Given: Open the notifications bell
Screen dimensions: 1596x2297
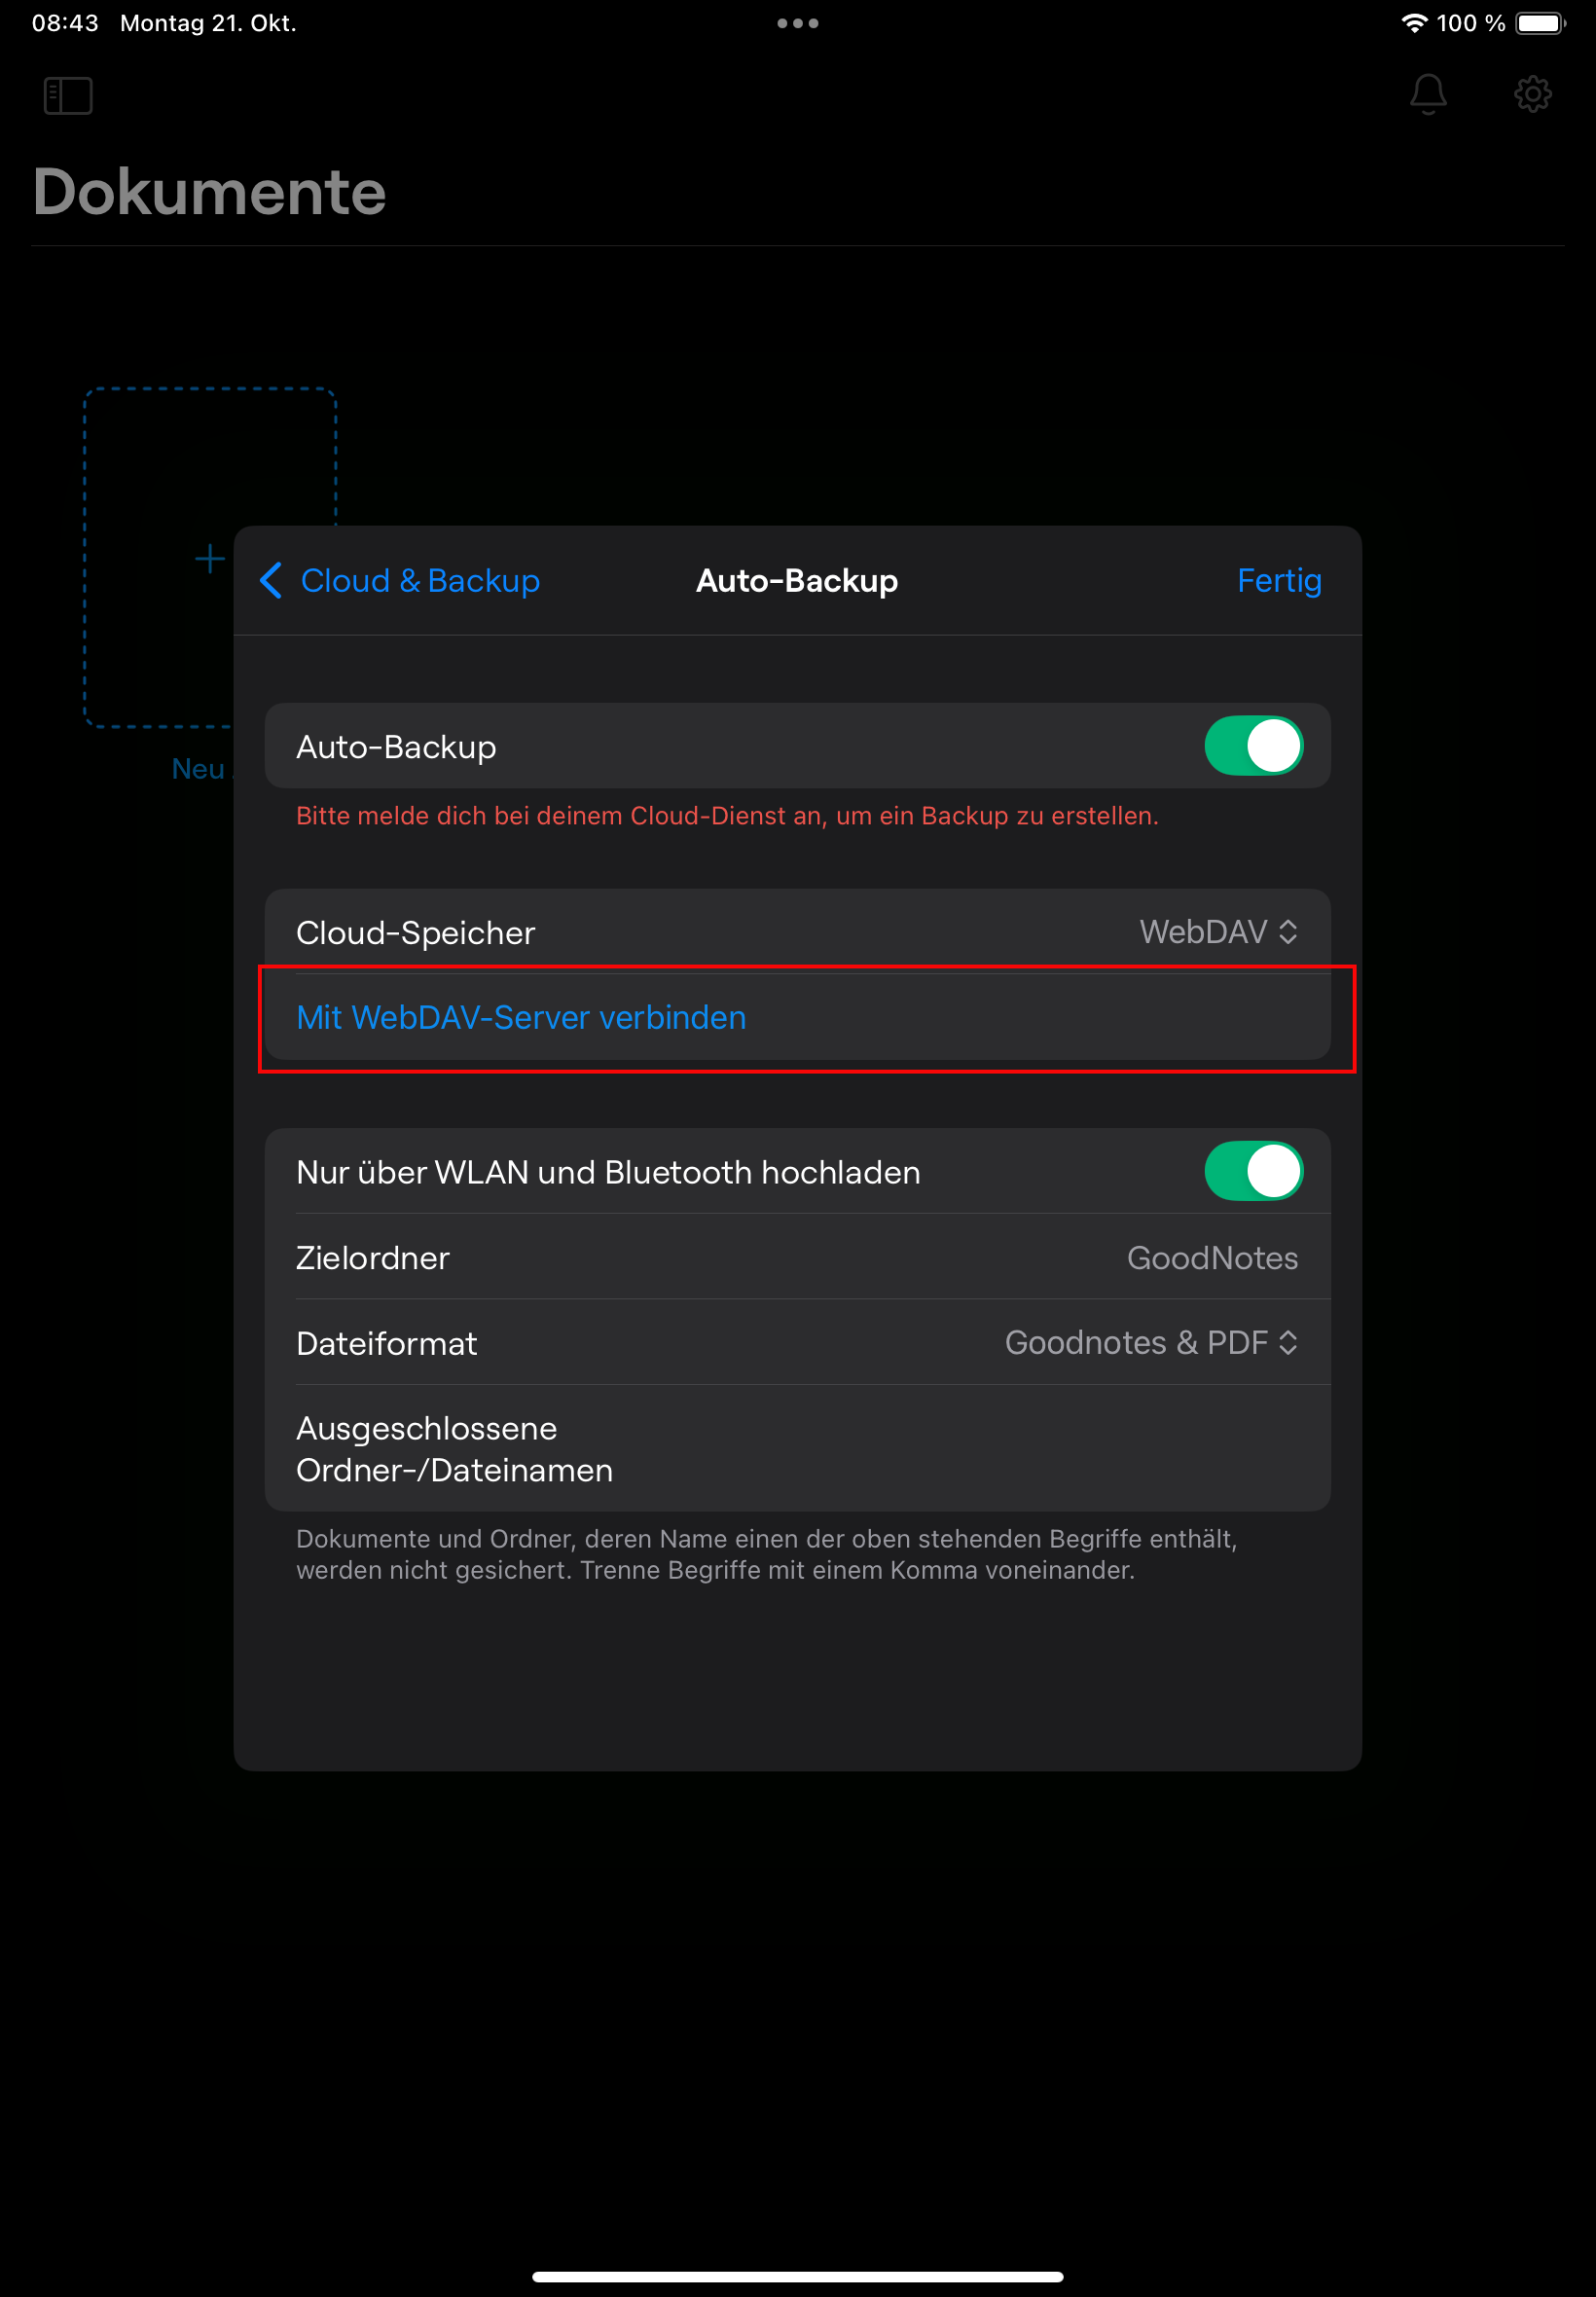Looking at the screenshot, I should [x=1427, y=95].
